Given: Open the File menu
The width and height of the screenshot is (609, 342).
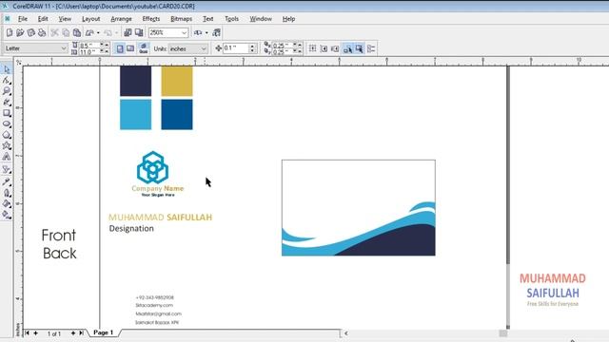Looking at the screenshot, I should (23, 19).
